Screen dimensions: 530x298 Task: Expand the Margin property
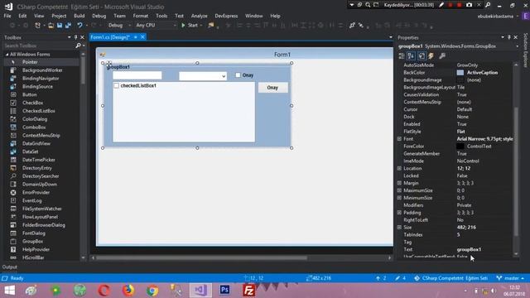(399, 183)
